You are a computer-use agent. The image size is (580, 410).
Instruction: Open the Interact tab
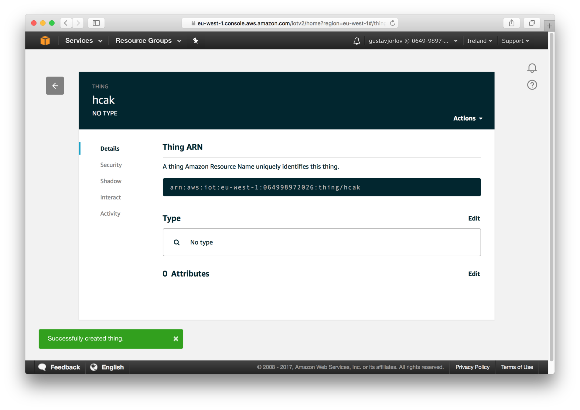click(111, 197)
